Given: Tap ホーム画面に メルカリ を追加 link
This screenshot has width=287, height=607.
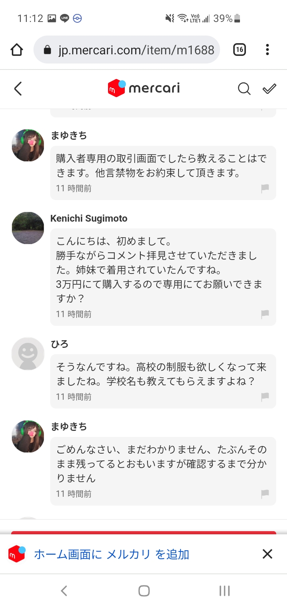Looking at the screenshot, I should click(x=111, y=554).
